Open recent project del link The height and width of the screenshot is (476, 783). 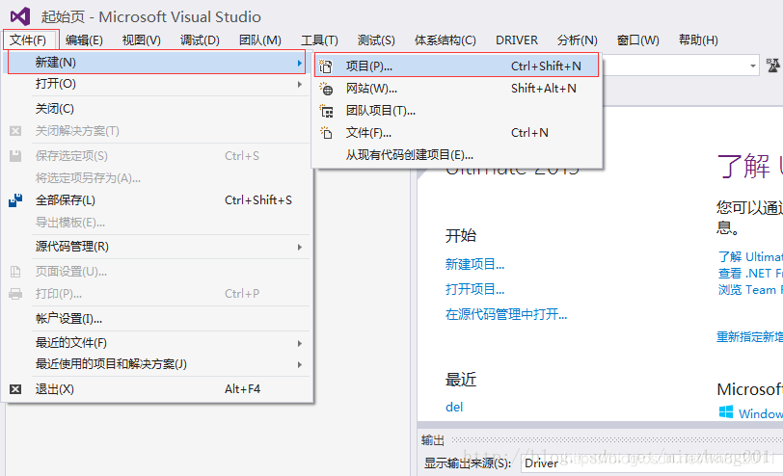454,408
